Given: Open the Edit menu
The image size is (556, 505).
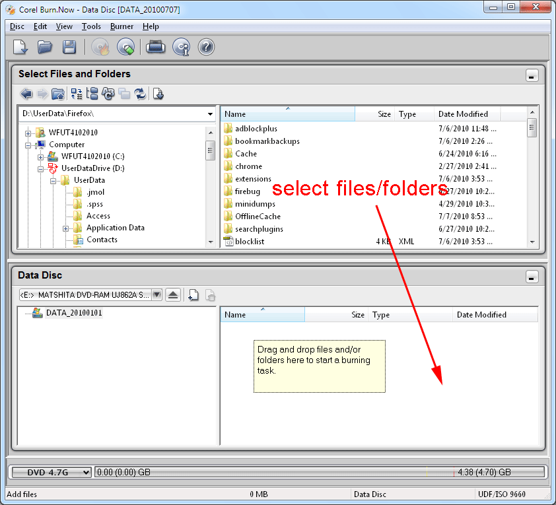Looking at the screenshot, I should pos(40,26).
